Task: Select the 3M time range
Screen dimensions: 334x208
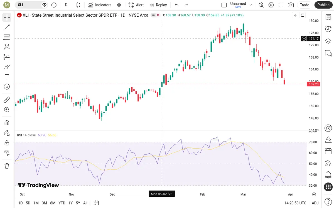Action: (x=44, y=203)
